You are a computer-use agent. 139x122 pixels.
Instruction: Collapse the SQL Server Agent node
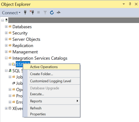6,71
